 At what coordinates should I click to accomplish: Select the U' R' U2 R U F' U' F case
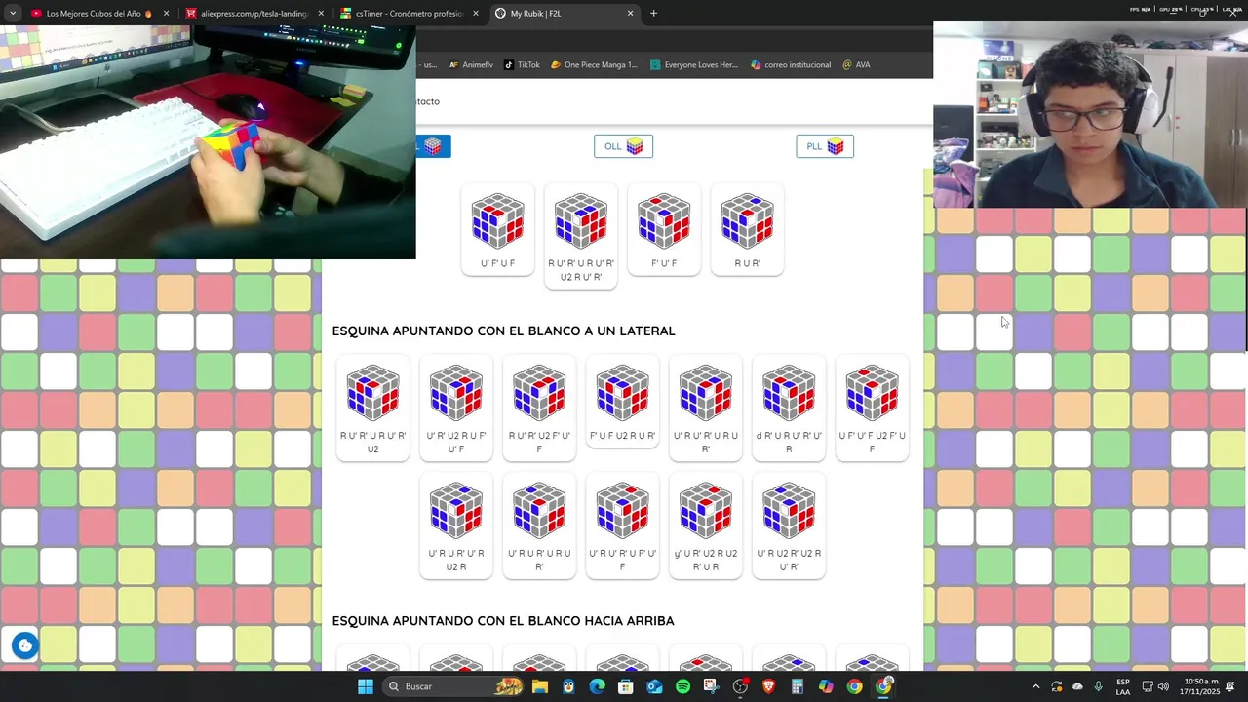456,408
